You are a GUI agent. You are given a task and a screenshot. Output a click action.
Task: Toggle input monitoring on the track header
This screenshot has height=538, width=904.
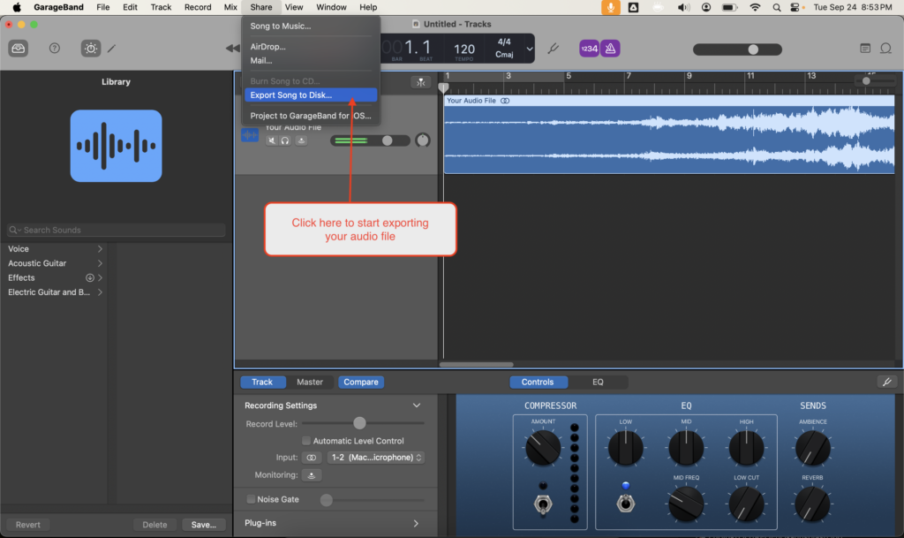[x=301, y=140]
